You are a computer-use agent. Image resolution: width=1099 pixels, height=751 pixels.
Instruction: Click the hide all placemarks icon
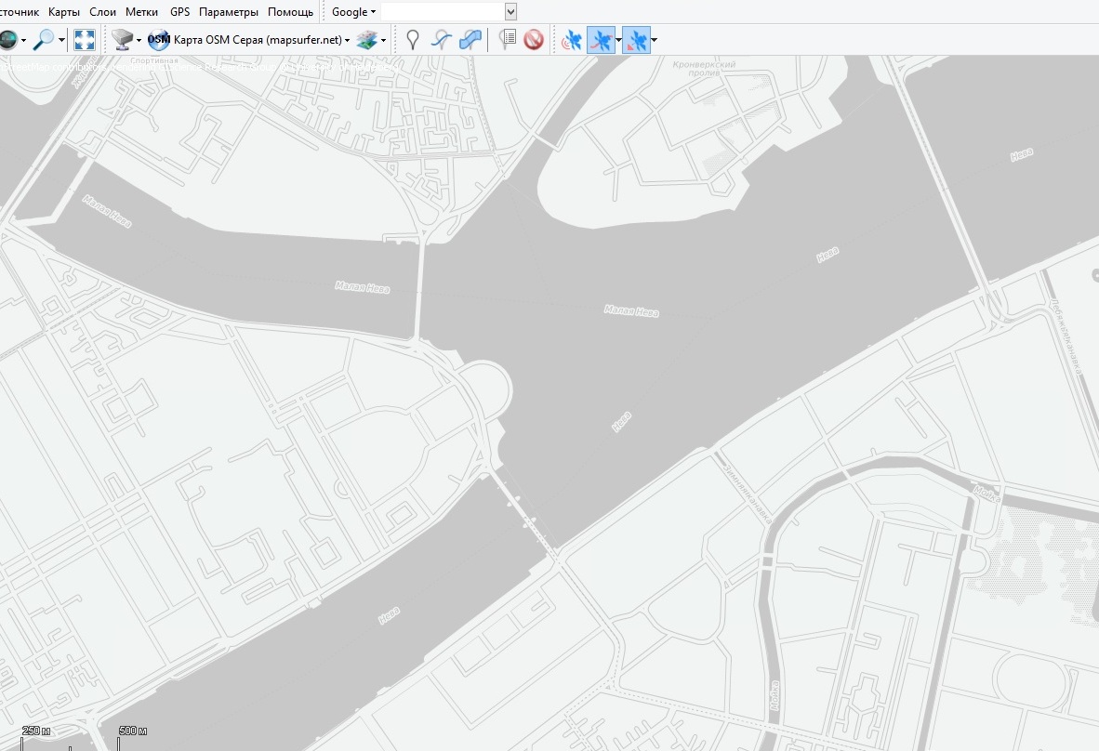tap(534, 40)
